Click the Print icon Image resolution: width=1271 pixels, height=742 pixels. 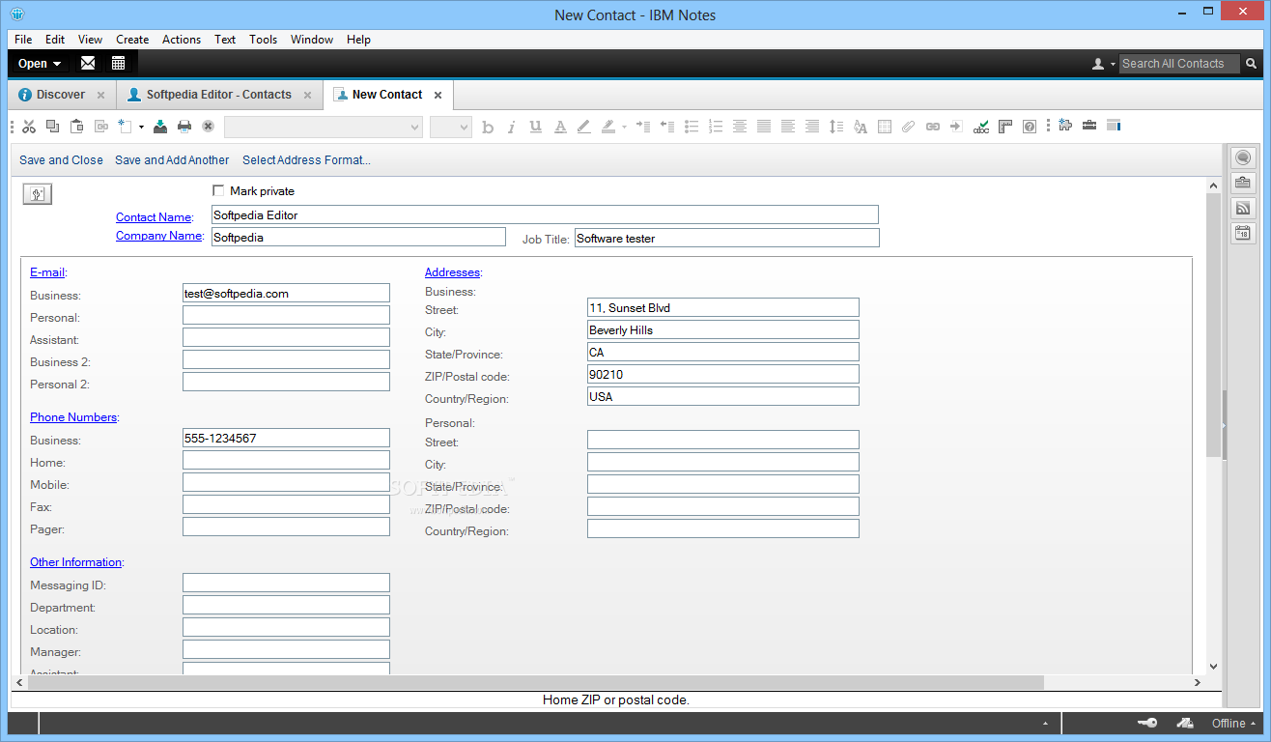(184, 127)
